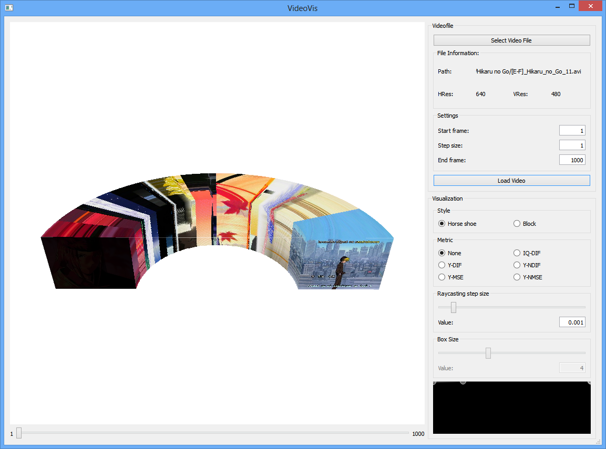The height and width of the screenshot is (449, 606).
Task: Click the Raycasting Value field showing 0.001
Action: 572,322
